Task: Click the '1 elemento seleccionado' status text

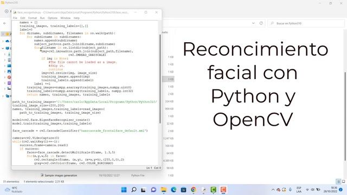Action: 38,181
